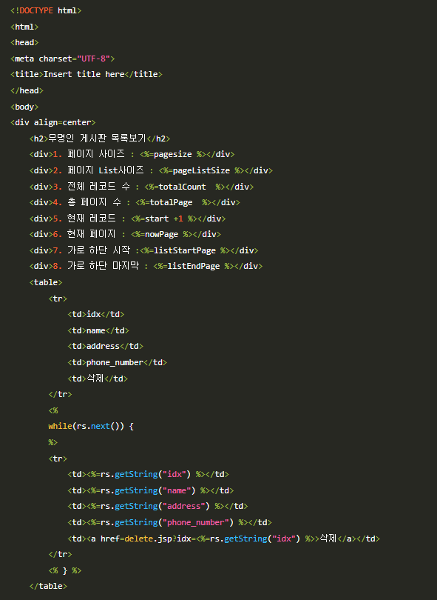Click the <td>삭제</td> header line
This screenshot has width=437, height=600.
98,379
